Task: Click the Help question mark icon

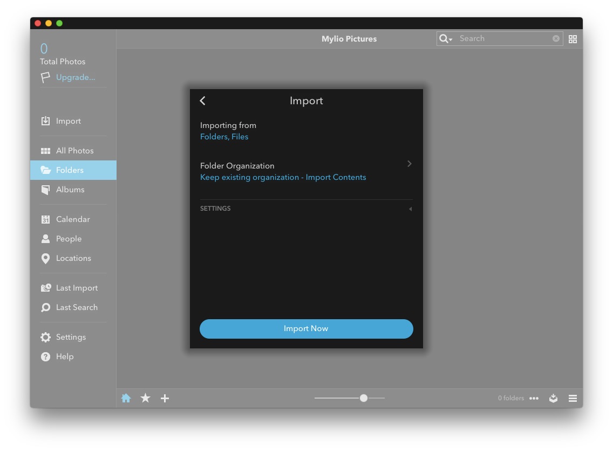Action: pyautogui.click(x=45, y=356)
